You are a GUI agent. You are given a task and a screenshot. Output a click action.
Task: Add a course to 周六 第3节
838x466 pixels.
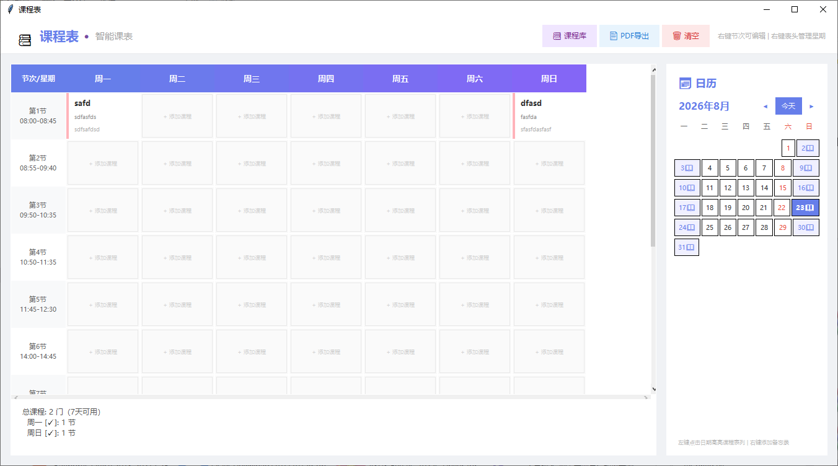(475, 210)
